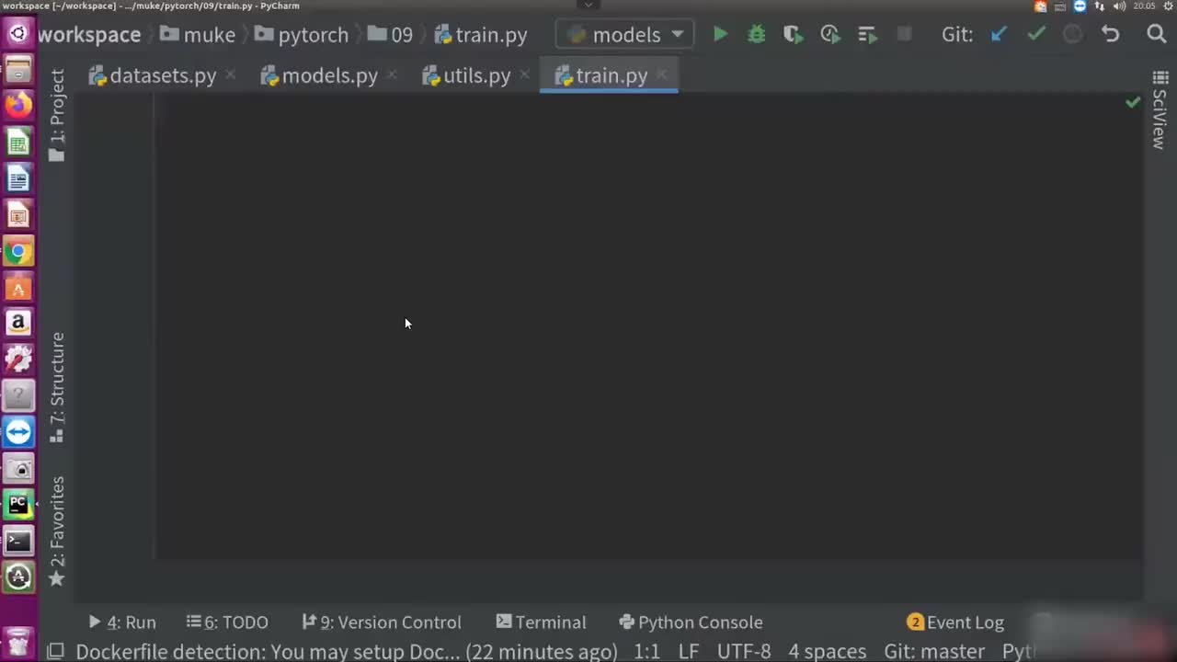Close the datasets.py tab
The width and height of the screenshot is (1177, 662).
coord(230,75)
